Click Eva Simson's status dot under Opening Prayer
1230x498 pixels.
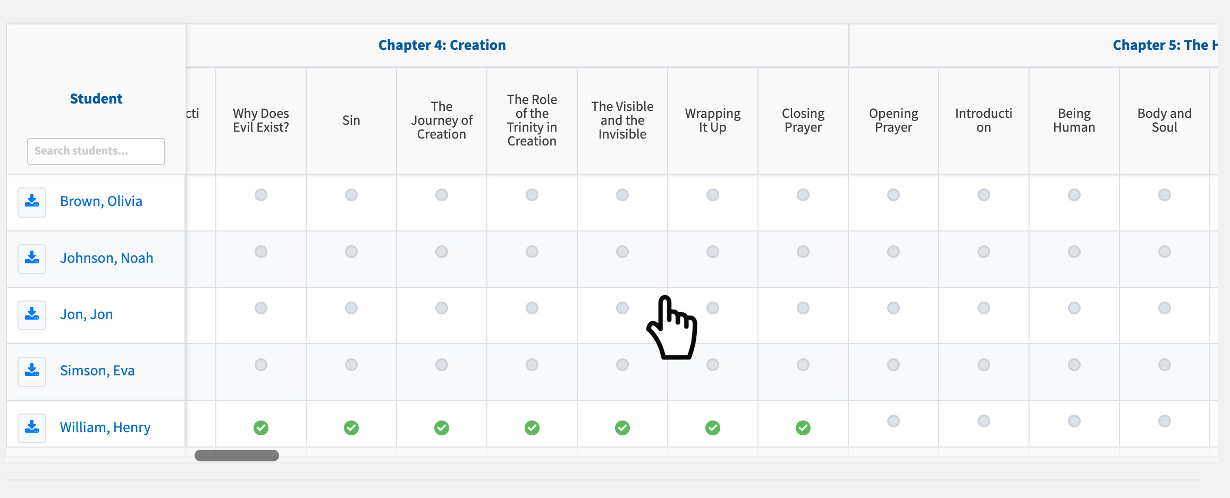pos(894,365)
